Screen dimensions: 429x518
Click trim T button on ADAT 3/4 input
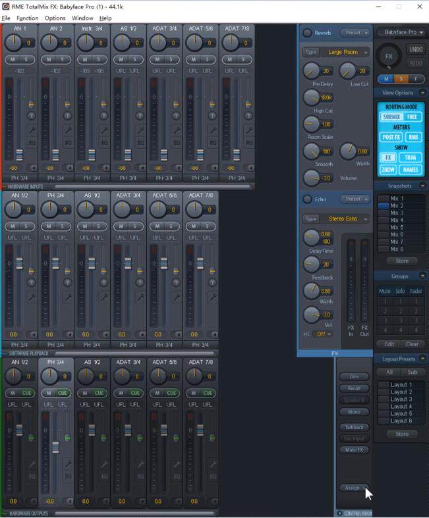176,116
